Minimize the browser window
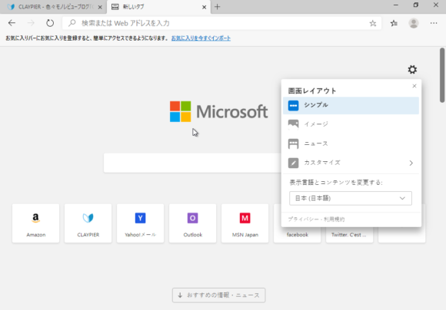This screenshot has height=310, width=446. [x=396, y=5]
